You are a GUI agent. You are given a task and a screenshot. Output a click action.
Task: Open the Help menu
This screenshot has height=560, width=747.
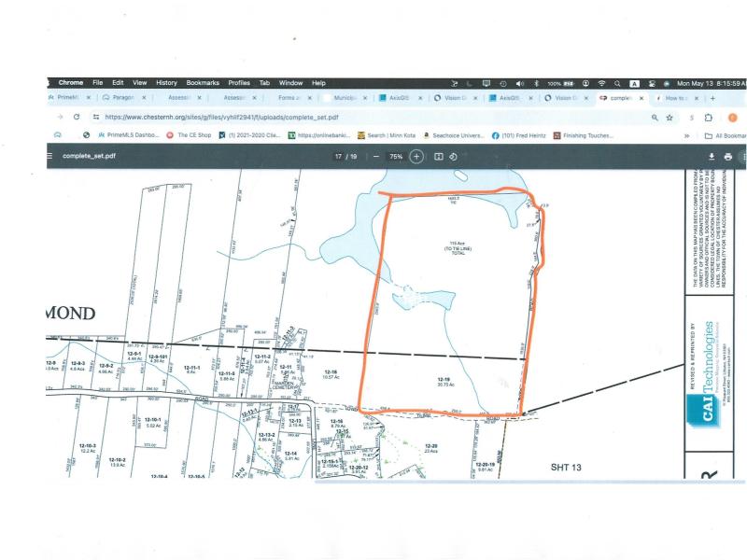[318, 82]
